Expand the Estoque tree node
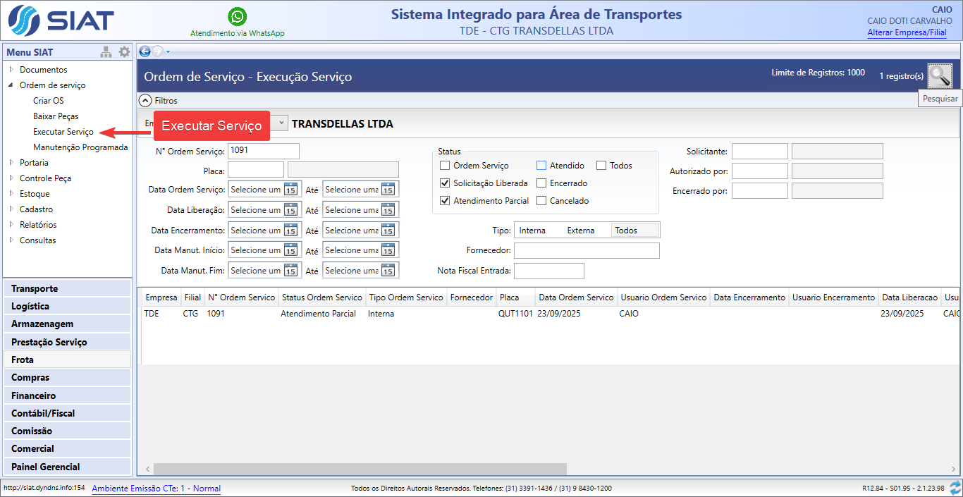The width and height of the screenshot is (963, 497). pyautogui.click(x=11, y=194)
